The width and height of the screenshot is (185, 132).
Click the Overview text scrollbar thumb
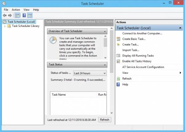click(105, 43)
